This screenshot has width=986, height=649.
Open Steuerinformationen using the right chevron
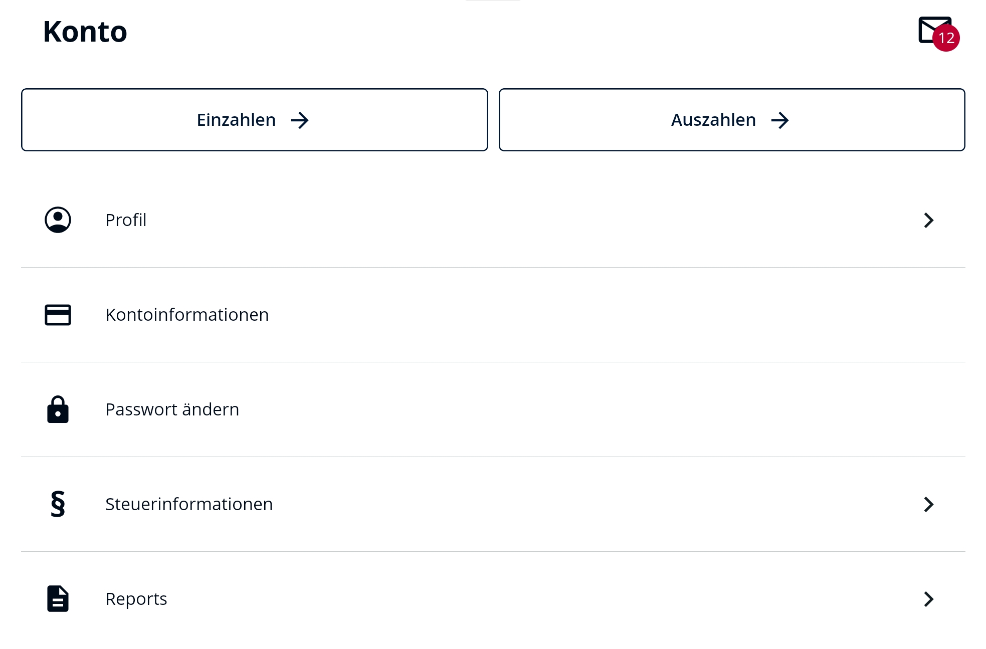click(929, 505)
